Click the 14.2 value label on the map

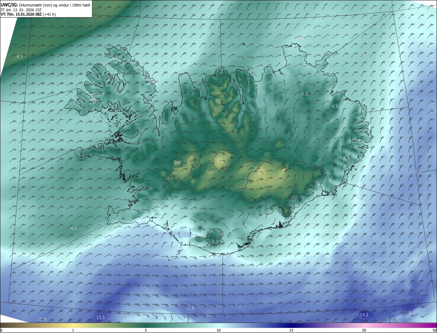[x=364, y=315]
